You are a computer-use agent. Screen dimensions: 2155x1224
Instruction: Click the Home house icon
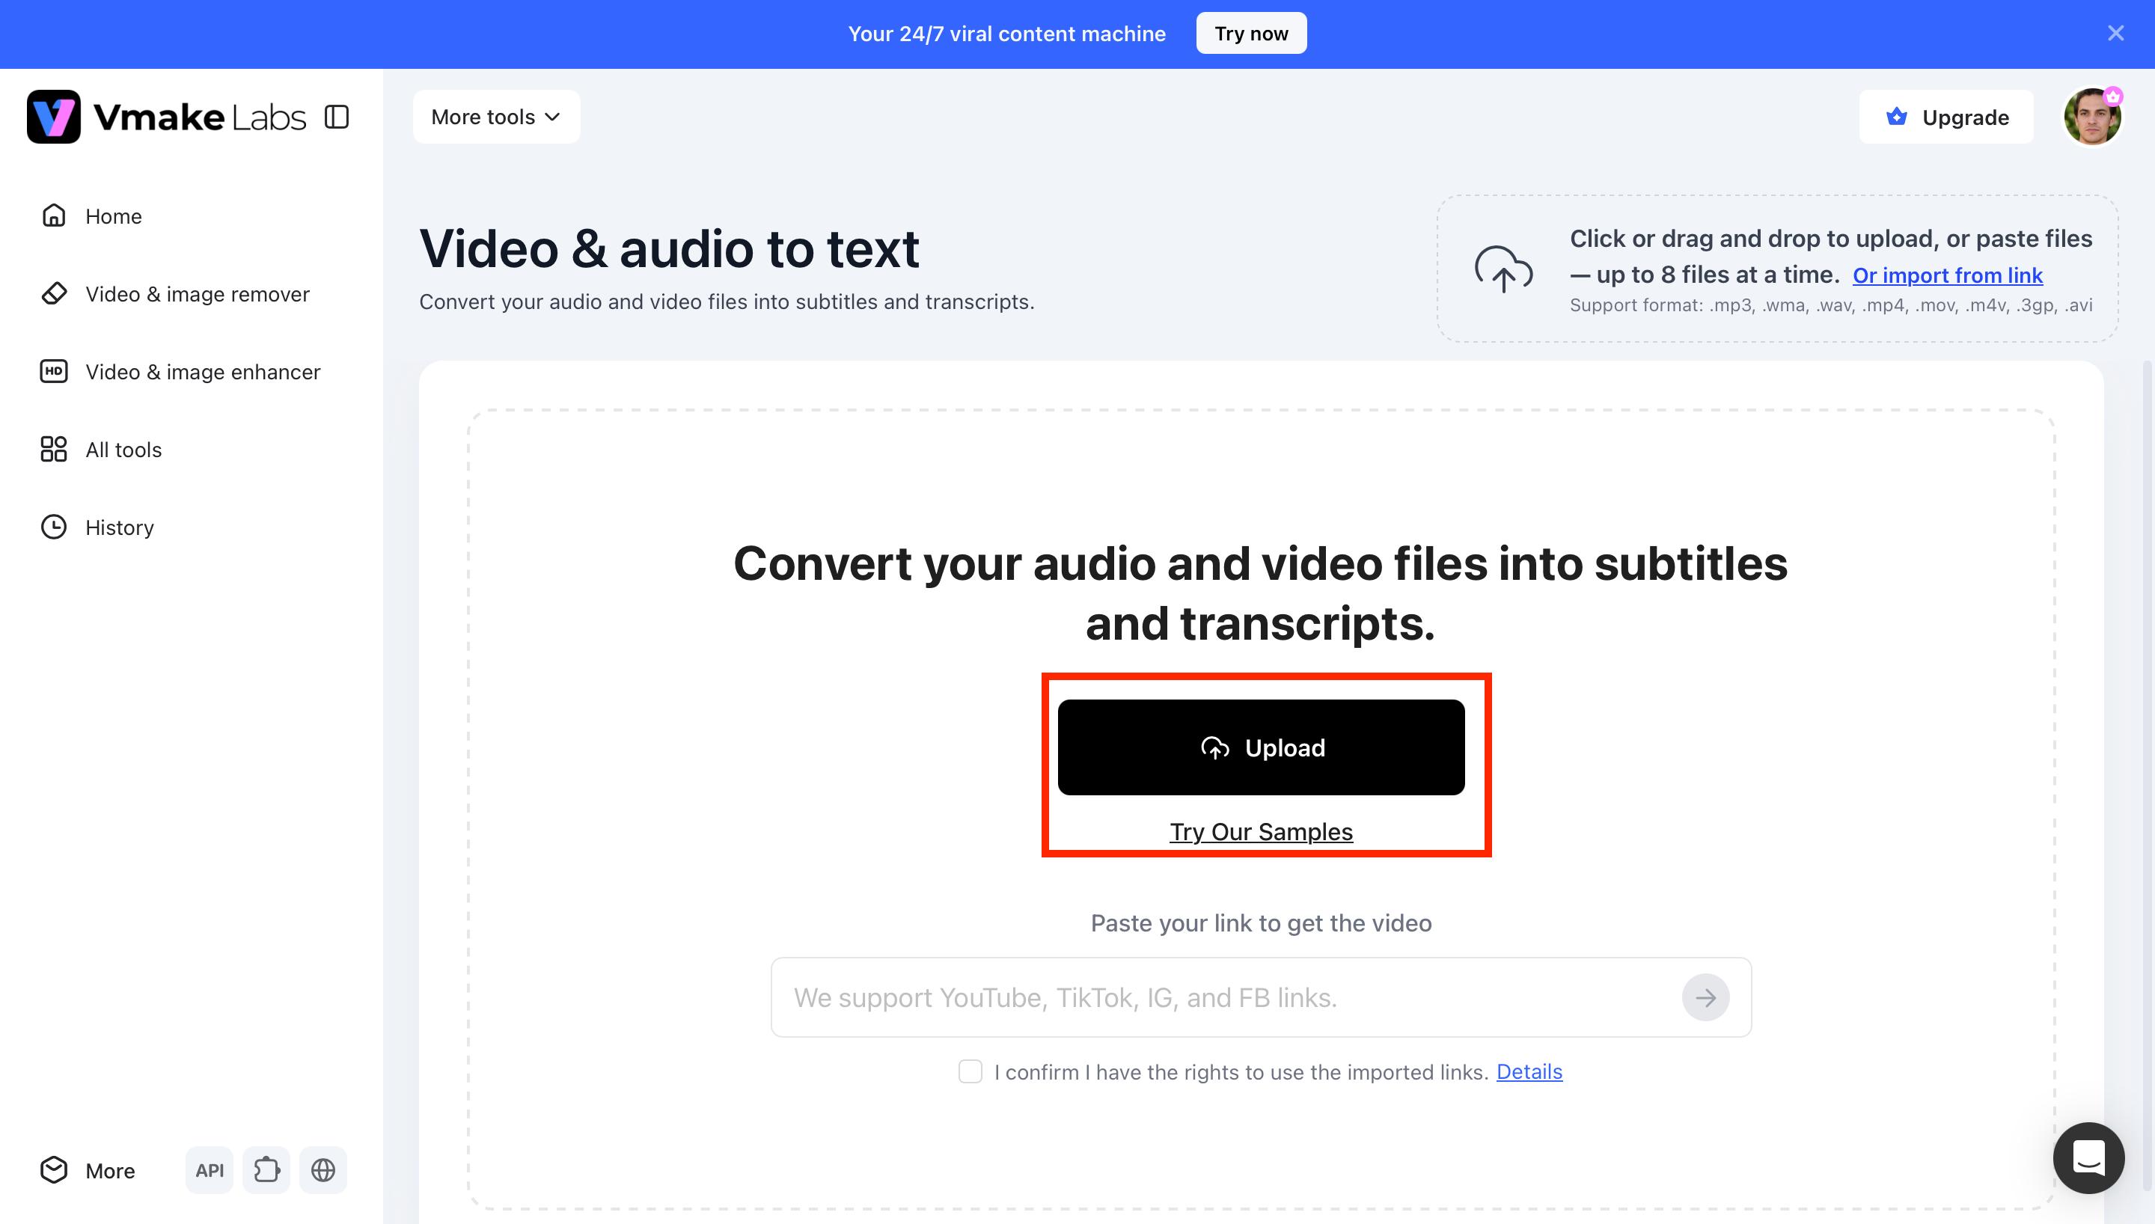pos(54,216)
